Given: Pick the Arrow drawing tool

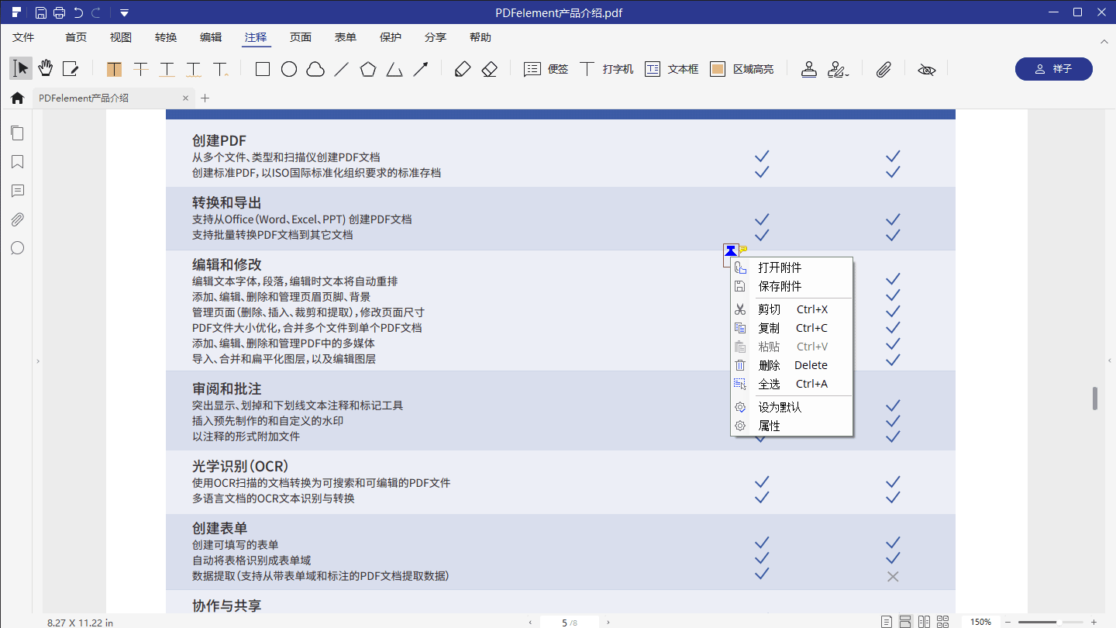Looking at the screenshot, I should pos(421,69).
